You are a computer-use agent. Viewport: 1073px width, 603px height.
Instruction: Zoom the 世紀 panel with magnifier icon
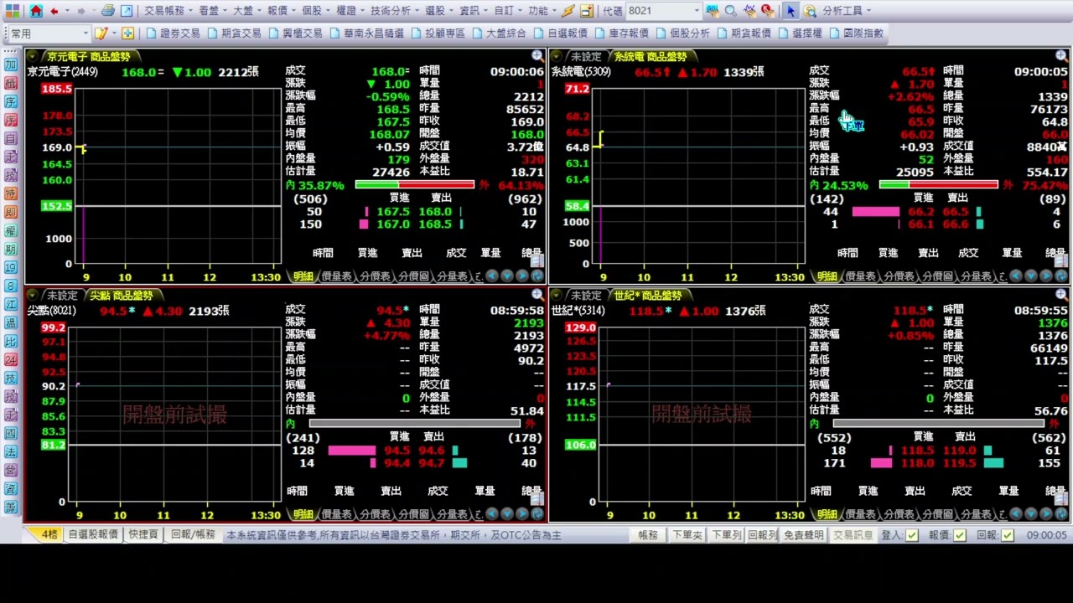click(x=1061, y=295)
